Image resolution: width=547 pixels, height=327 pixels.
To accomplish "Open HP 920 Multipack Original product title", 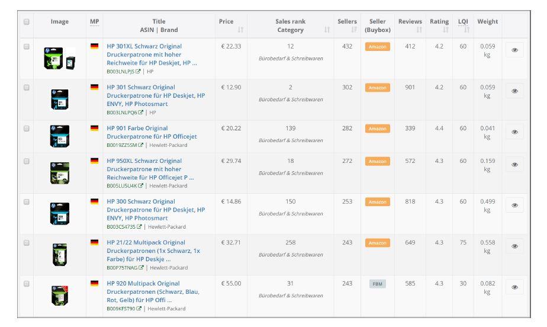I will click(x=153, y=291).
